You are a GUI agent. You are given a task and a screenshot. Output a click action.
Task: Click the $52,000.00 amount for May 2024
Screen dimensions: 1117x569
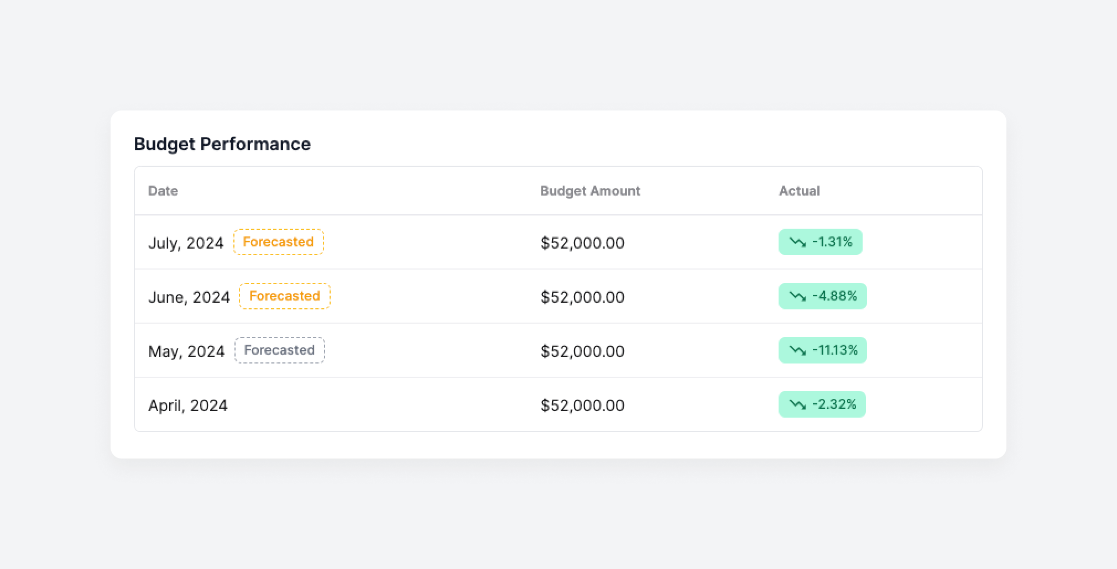pyautogui.click(x=582, y=350)
